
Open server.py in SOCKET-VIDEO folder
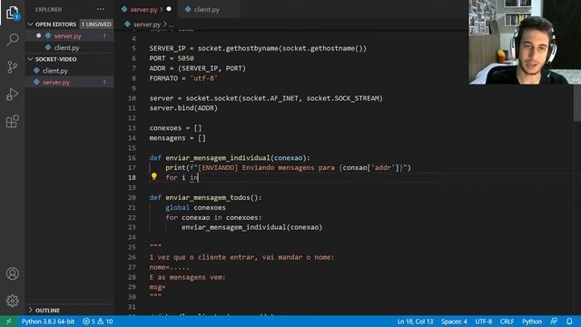click(70, 82)
